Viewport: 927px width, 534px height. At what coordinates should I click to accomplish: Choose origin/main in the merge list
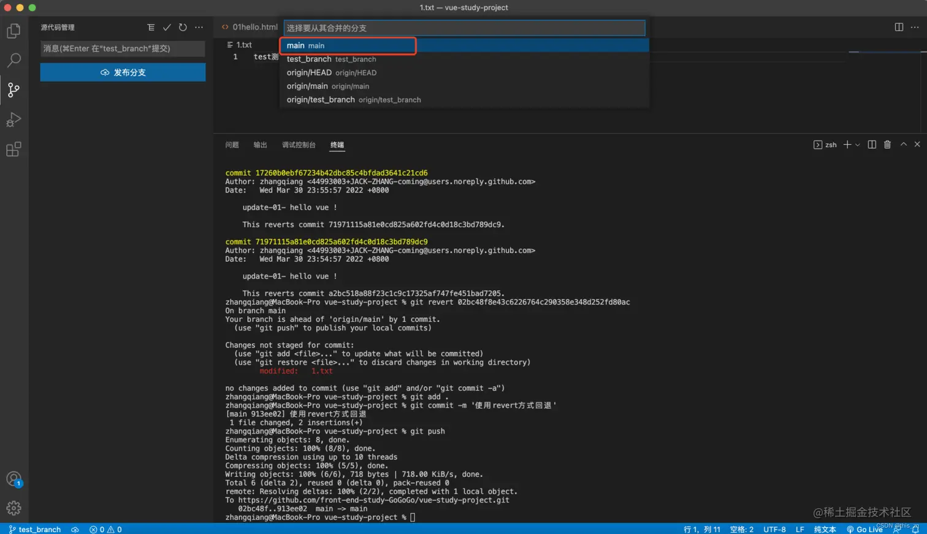coord(465,86)
